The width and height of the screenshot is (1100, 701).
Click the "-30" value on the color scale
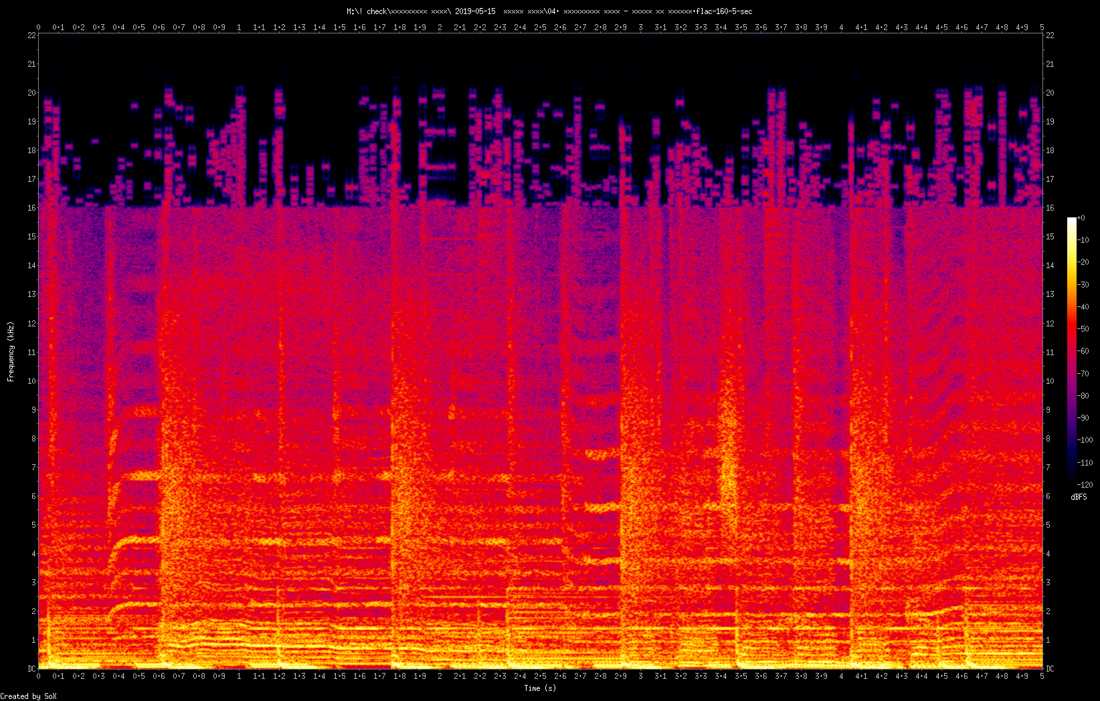point(1083,285)
